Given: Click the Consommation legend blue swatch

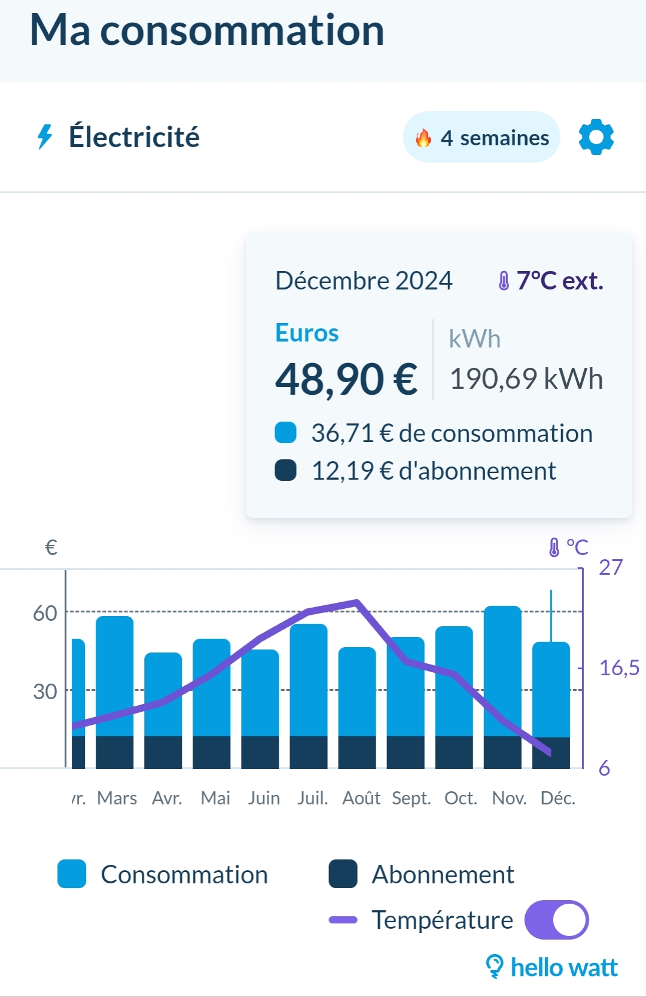Looking at the screenshot, I should point(72,874).
